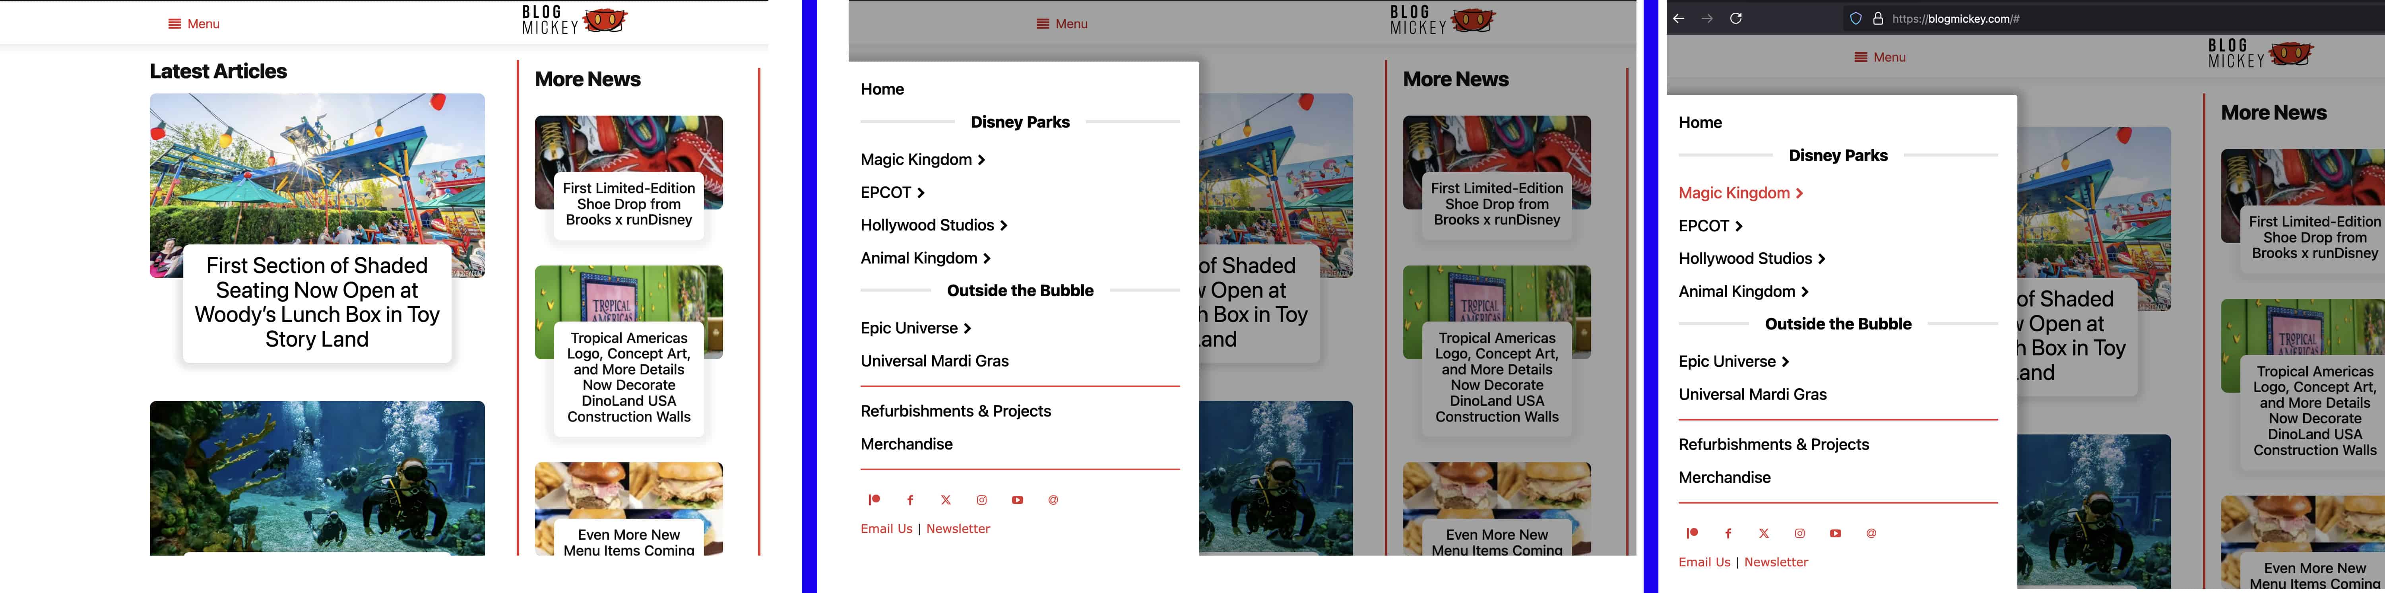Screen dimensions: 2385x593
Task: Click the Blog Mickey logo in the browser window
Action: [x=2261, y=54]
